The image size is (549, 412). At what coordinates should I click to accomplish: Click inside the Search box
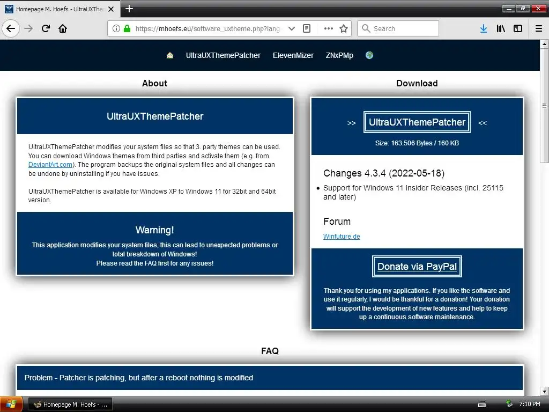(398, 28)
